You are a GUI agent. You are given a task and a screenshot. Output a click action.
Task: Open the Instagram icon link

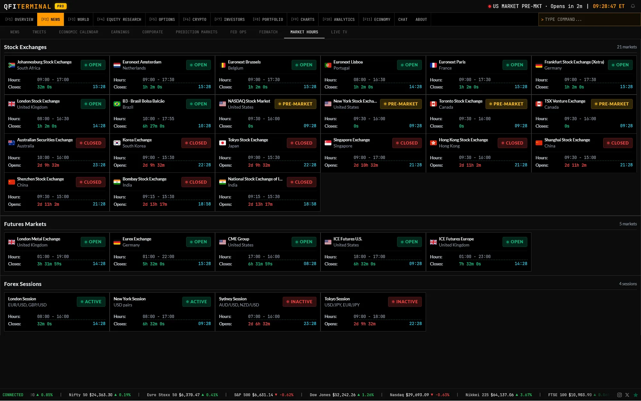[620, 395]
